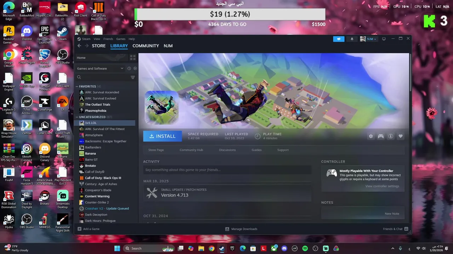Open Windows Start menu
Image resolution: width=453 pixels, height=254 pixels.
[x=117, y=248]
